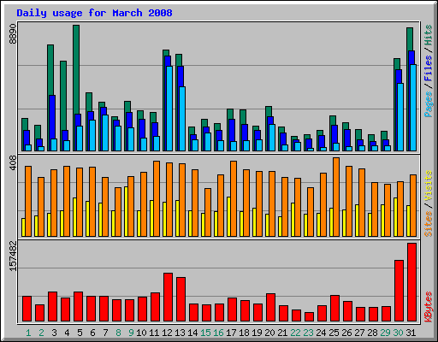Click day 5 on the date axis
Image resolution: width=438 pixels, height=342 pixels.
(x=80, y=333)
